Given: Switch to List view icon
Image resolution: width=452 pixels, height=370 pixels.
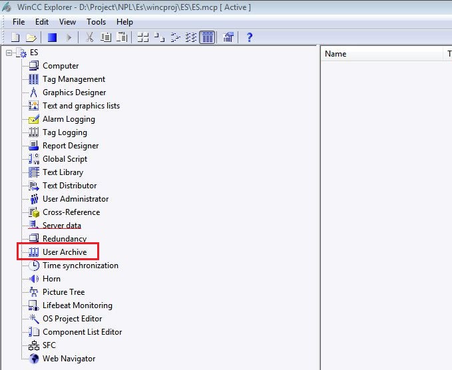Looking at the screenshot, I should pyautogui.click(x=175, y=37).
